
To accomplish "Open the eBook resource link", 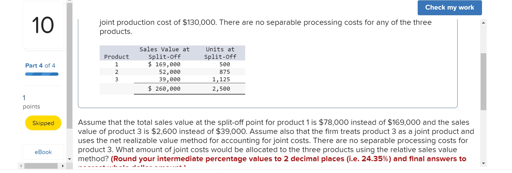I will point(43,152).
